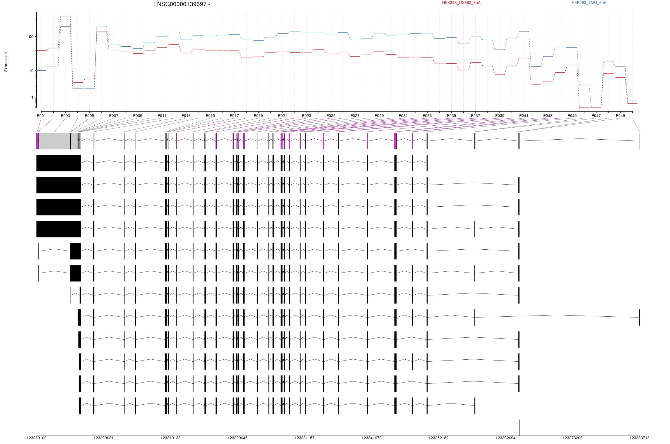The height and width of the screenshot is (444, 670).
Task: Click genomic coordinate 123383718
Action: pyautogui.click(x=639, y=438)
